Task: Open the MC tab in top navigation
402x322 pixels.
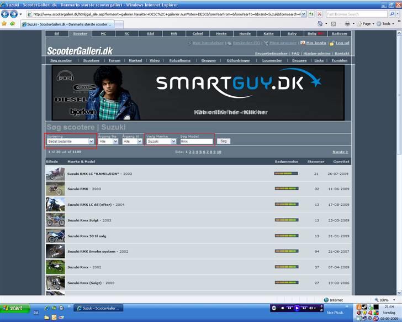Action: pos(104,34)
